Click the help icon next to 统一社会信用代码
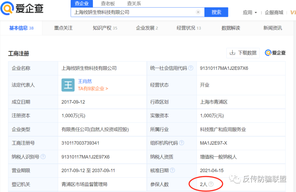The height and width of the screenshot is (192, 296). tap(191, 68)
